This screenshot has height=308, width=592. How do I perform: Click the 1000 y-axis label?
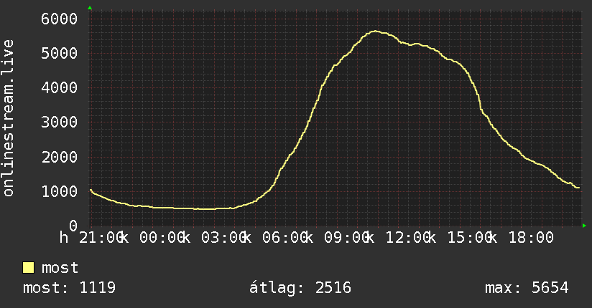[x=60, y=191]
